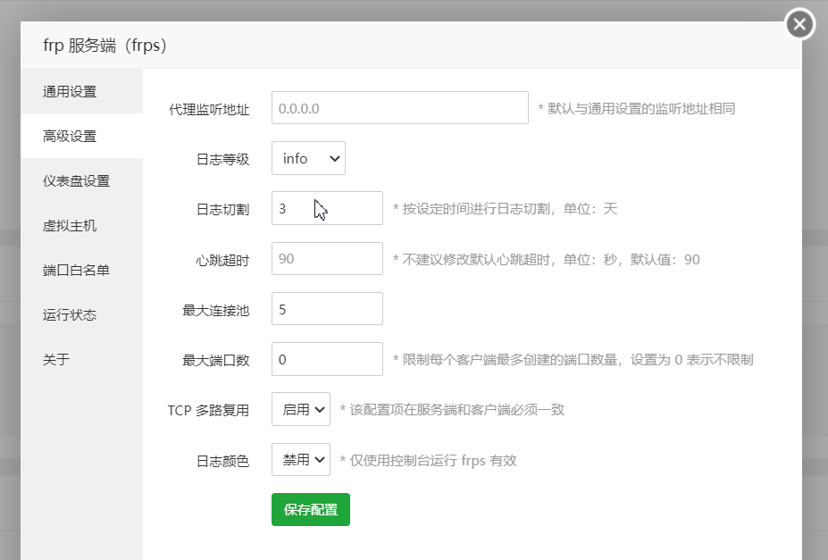Click hint '默认与通用设置的监听地址相同'
828x560 pixels.
[x=637, y=109]
